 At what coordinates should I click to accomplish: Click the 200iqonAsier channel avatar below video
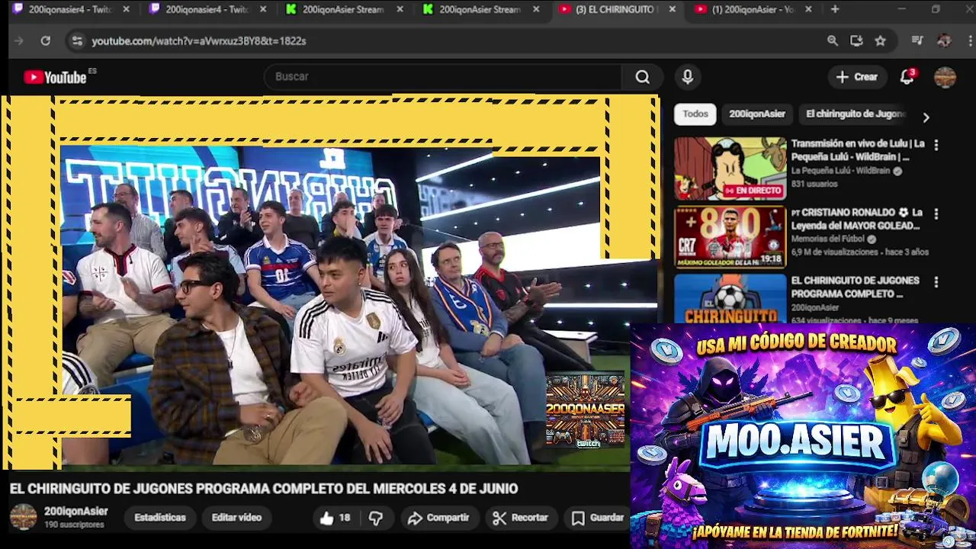(x=23, y=517)
